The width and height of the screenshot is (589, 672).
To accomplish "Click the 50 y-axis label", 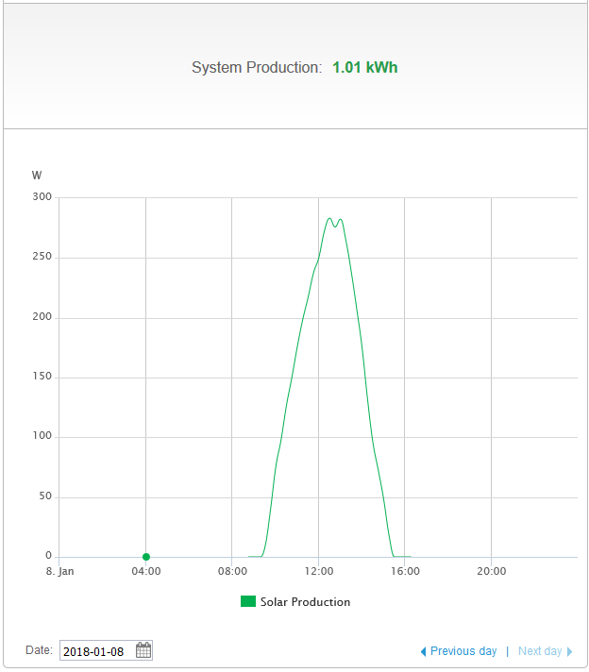I will click(45, 496).
